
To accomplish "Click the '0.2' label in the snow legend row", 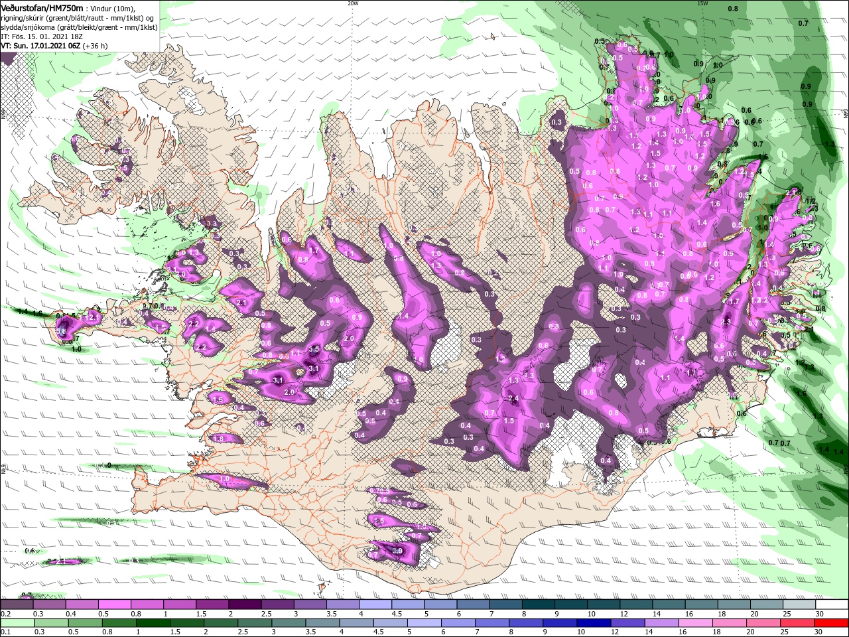I will click(6, 614).
